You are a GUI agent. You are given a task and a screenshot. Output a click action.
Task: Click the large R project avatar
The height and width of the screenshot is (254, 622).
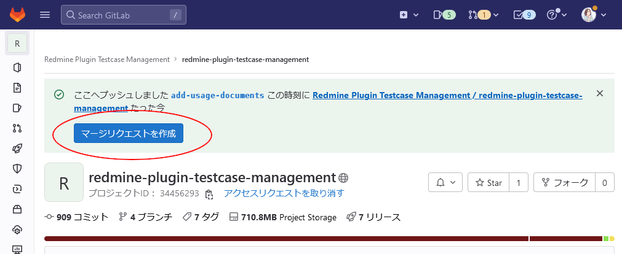coord(64,182)
